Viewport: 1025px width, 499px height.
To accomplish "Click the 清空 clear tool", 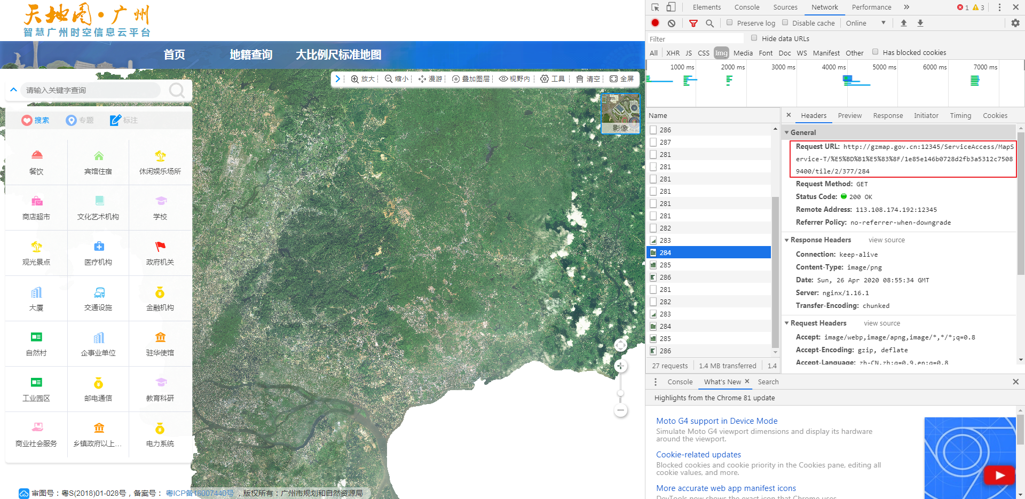I will pos(588,79).
